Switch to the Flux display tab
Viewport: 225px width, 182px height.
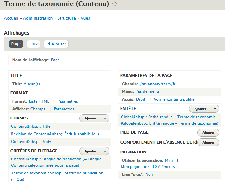[33, 44]
